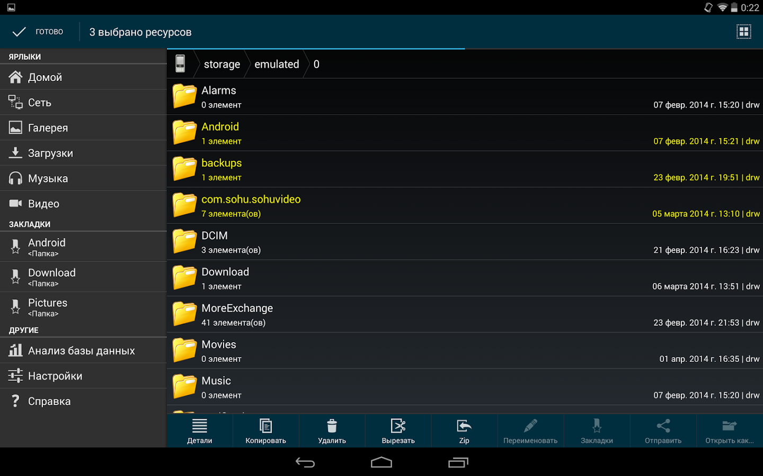Tap the Android back navigation button
The image size is (763, 476).
[305, 463]
